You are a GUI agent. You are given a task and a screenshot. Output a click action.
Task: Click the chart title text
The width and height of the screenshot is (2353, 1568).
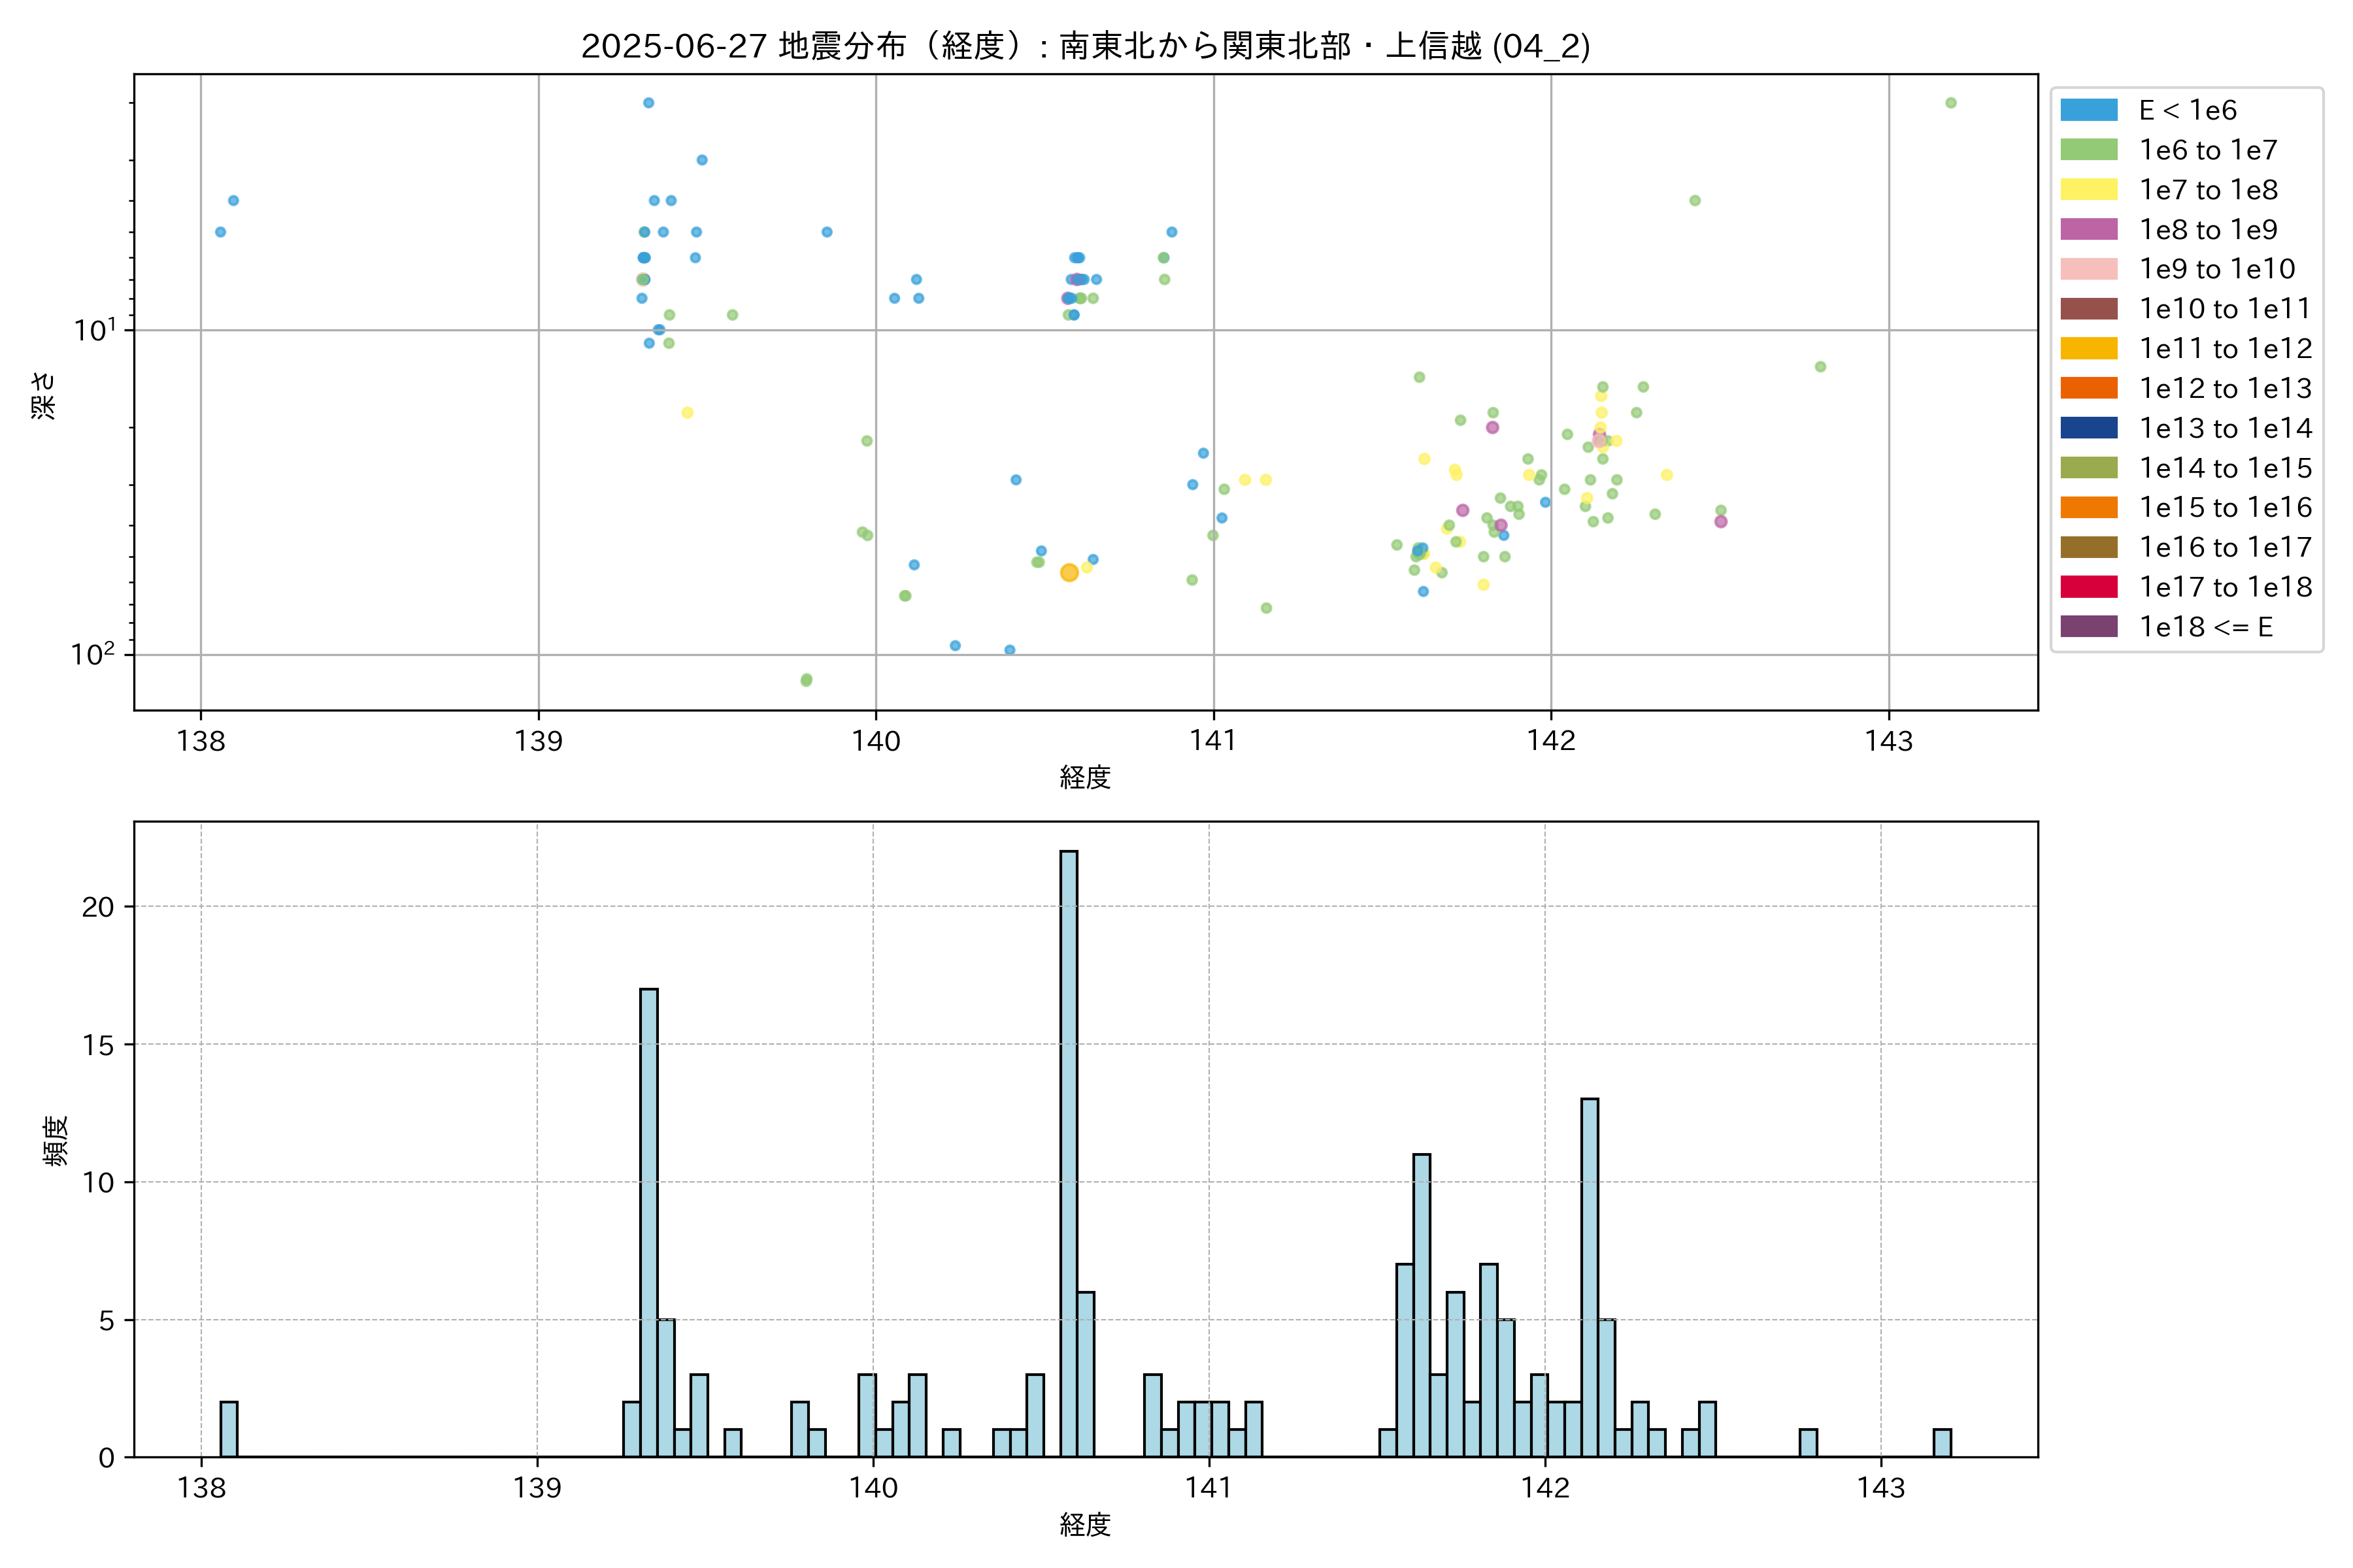(x=1086, y=46)
